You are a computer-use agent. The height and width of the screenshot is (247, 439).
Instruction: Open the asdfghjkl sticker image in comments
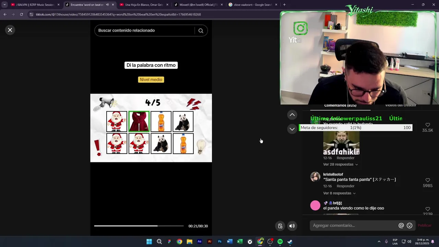coord(341,143)
